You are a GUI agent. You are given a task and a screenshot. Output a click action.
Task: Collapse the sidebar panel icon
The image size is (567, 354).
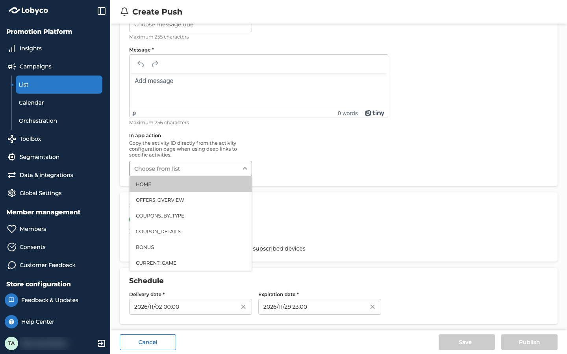(x=102, y=11)
